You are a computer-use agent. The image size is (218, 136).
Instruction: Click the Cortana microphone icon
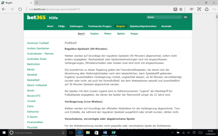(63, 133)
